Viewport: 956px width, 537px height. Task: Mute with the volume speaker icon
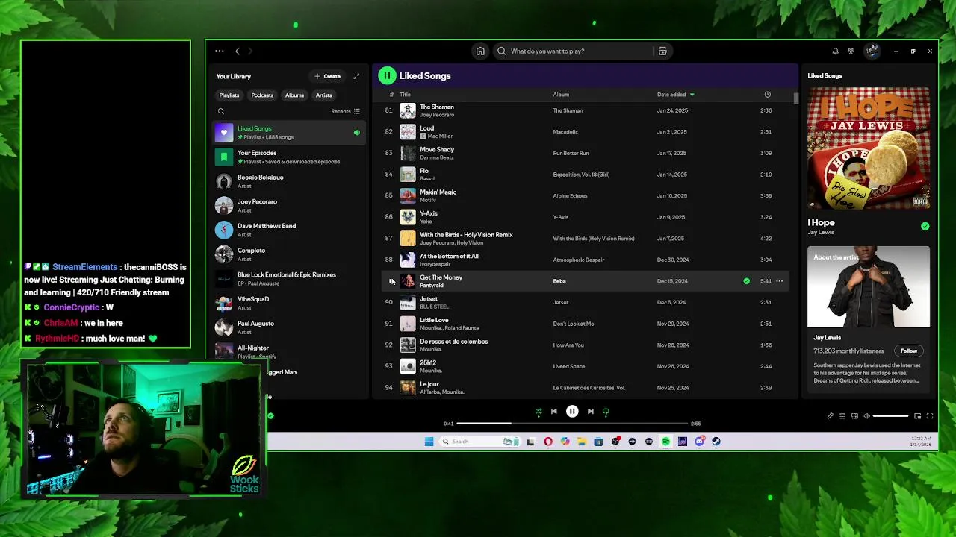click(x=867, y=416)
